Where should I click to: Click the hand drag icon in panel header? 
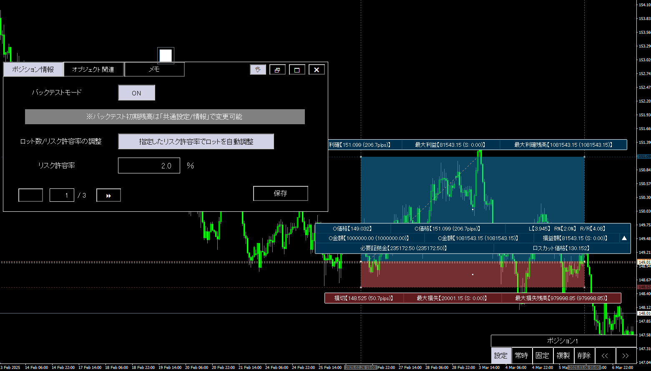point(258,70)
